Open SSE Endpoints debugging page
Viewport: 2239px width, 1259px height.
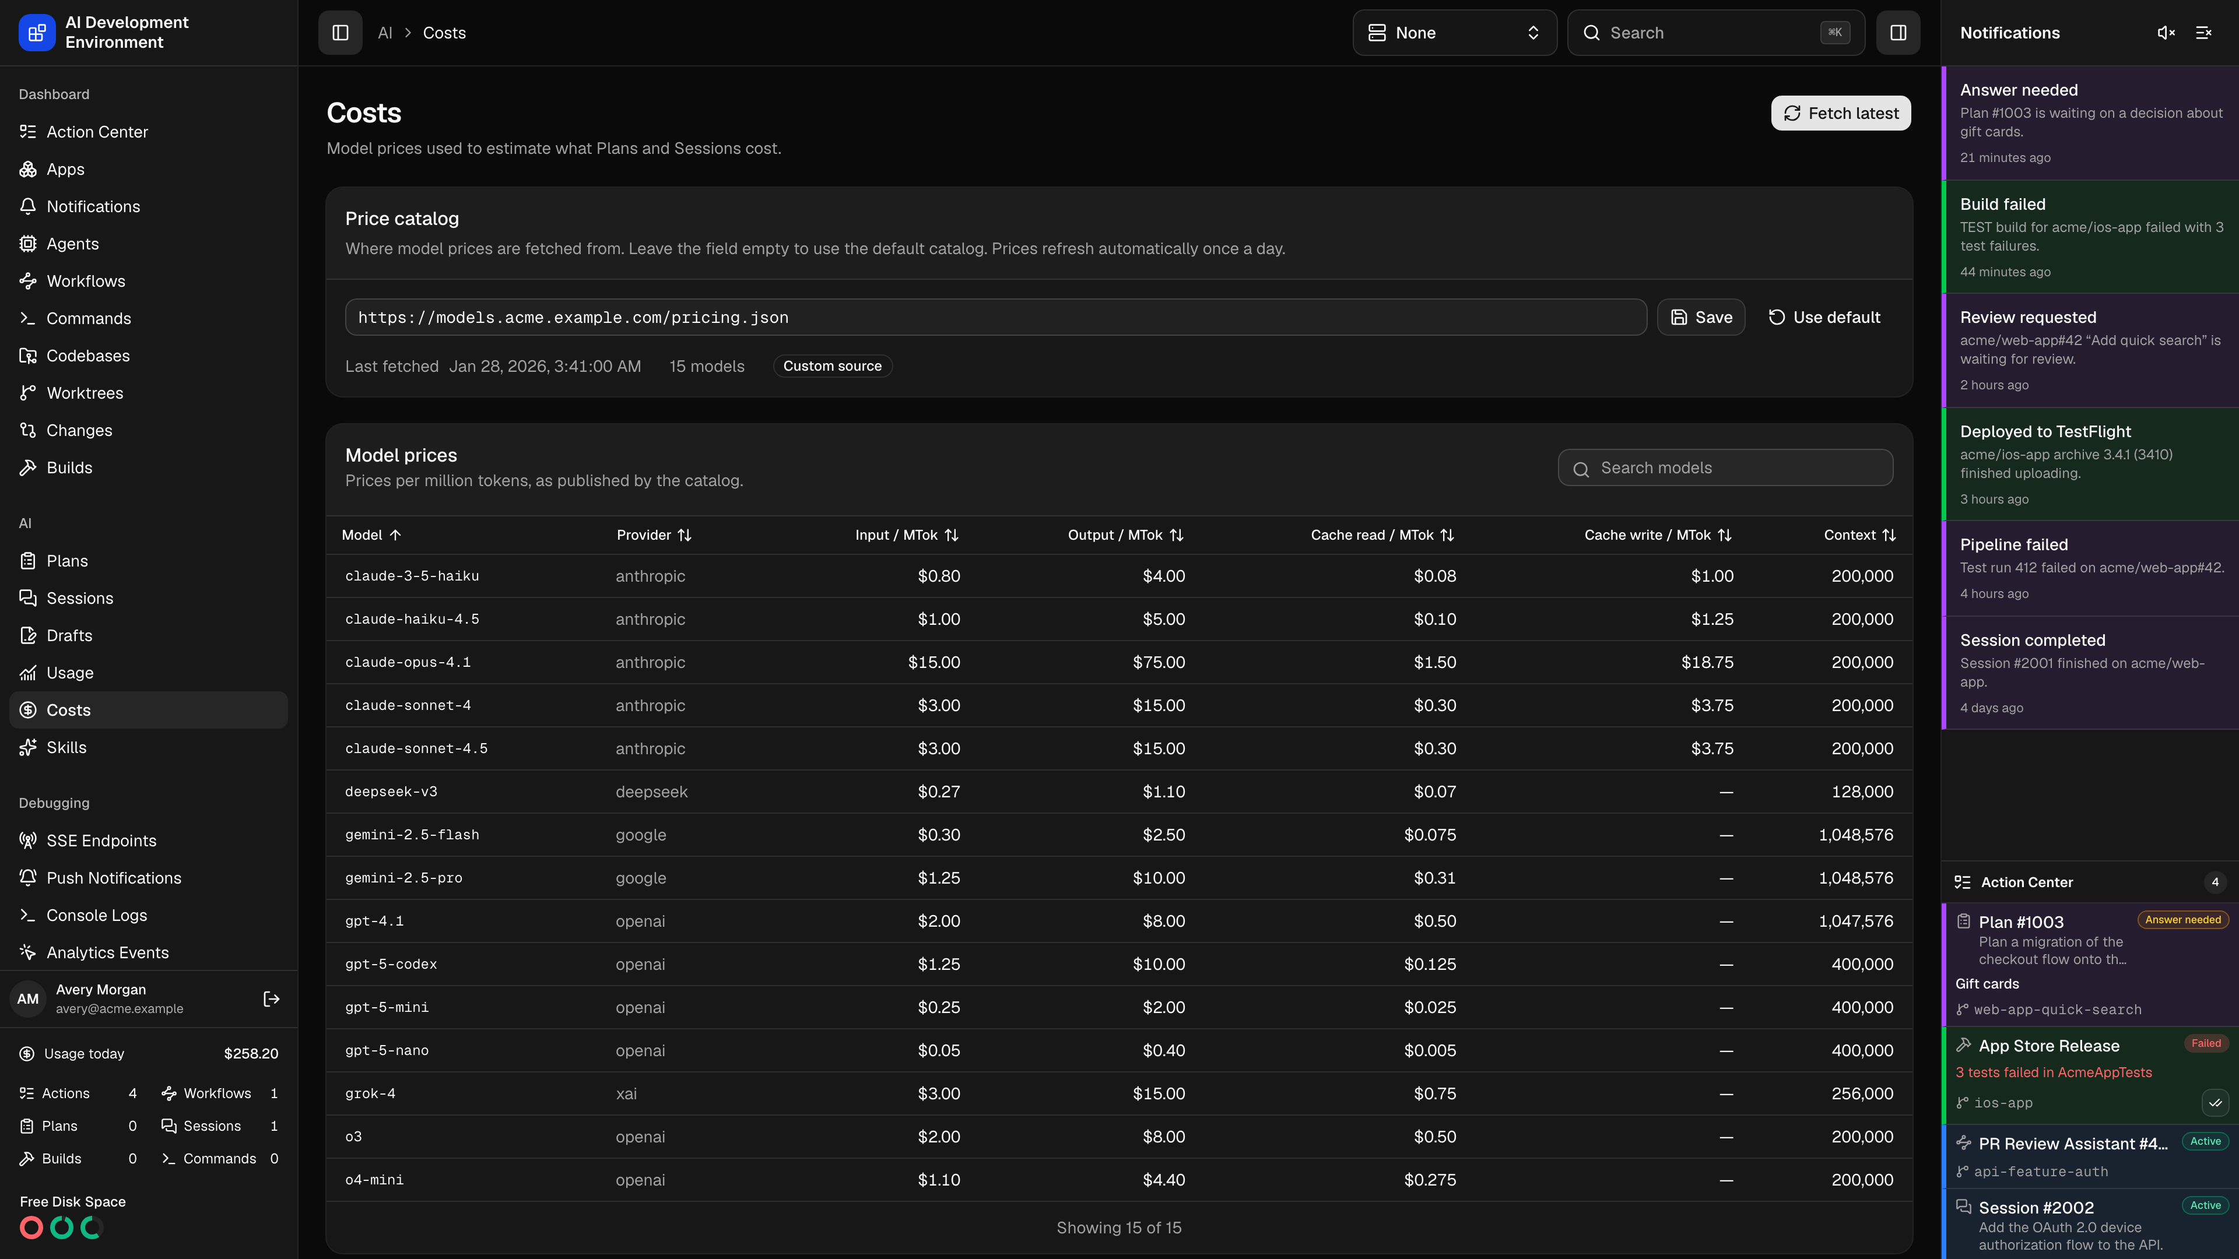(x=149, y=840)
